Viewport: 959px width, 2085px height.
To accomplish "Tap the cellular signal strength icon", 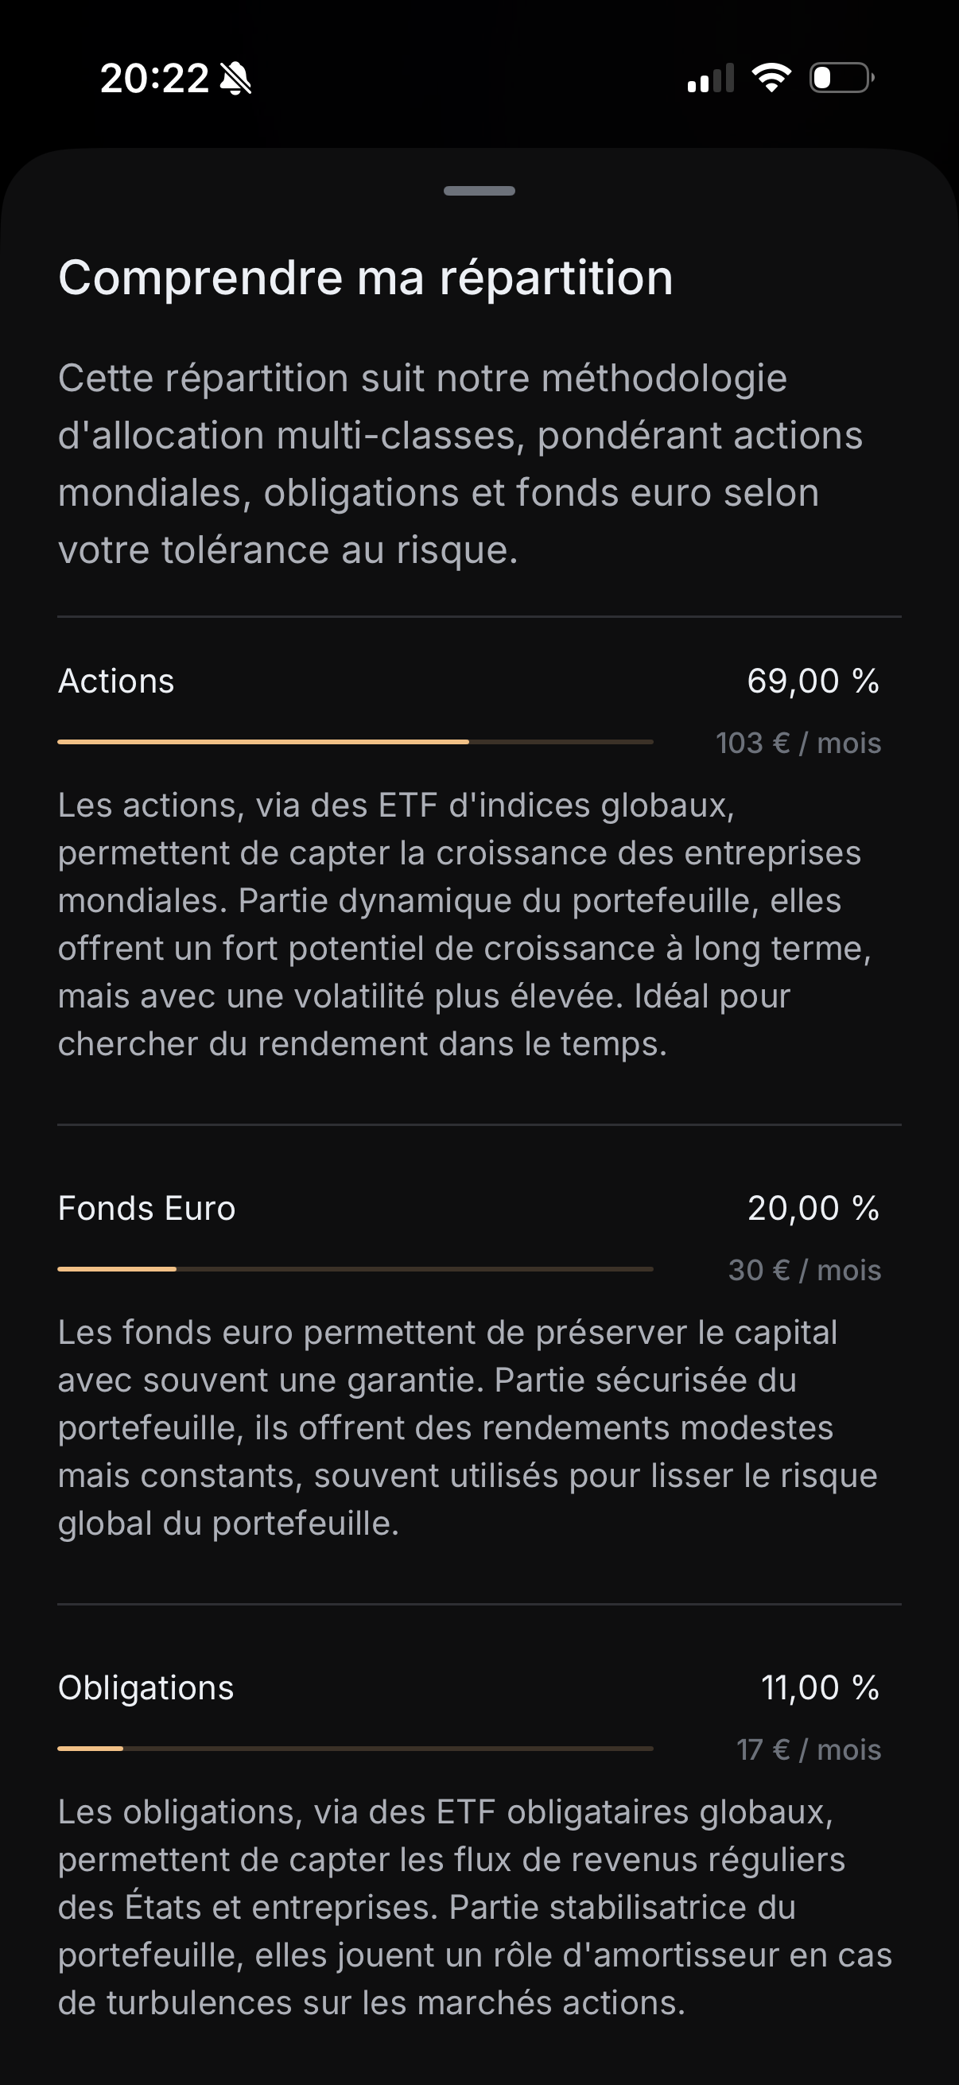I will (711, 79).
